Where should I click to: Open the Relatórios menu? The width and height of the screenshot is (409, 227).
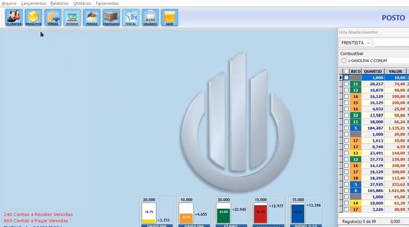tap(60, 3)
